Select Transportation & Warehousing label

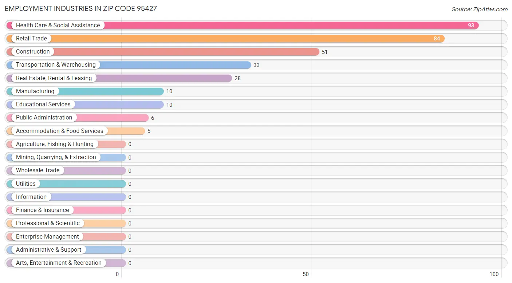56,64
